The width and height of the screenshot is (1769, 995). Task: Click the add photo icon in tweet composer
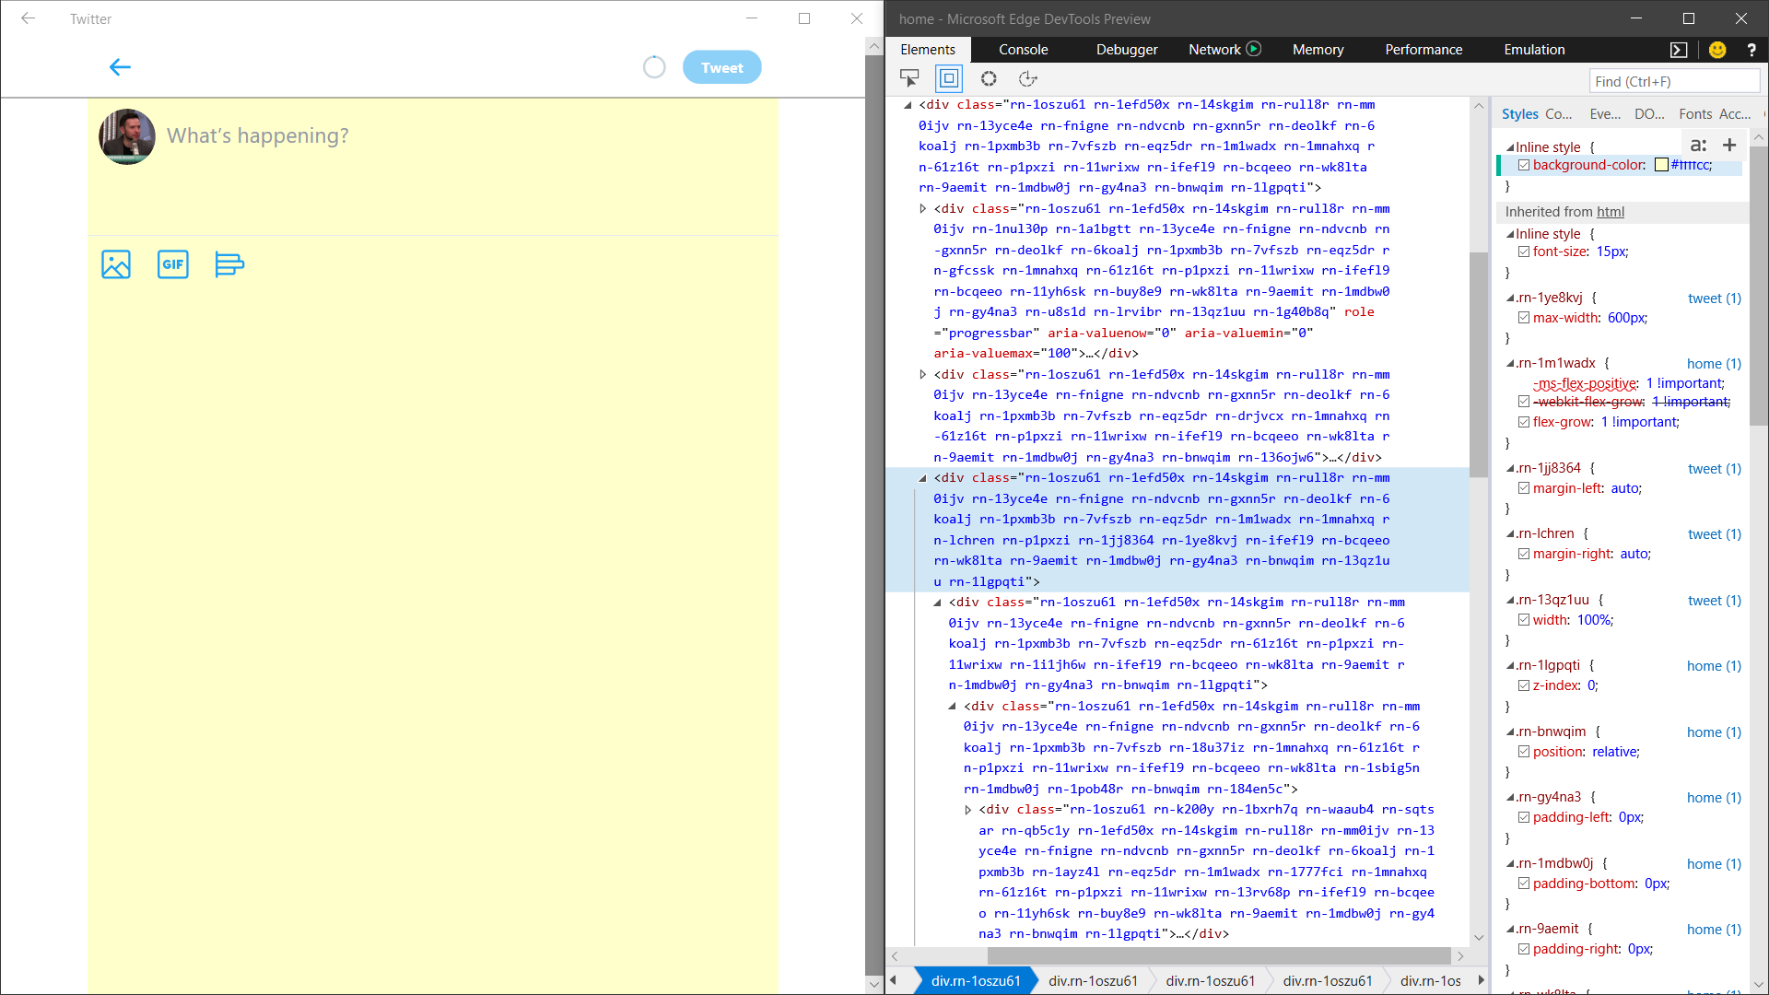pyautogui.click(x=115, y=264)
